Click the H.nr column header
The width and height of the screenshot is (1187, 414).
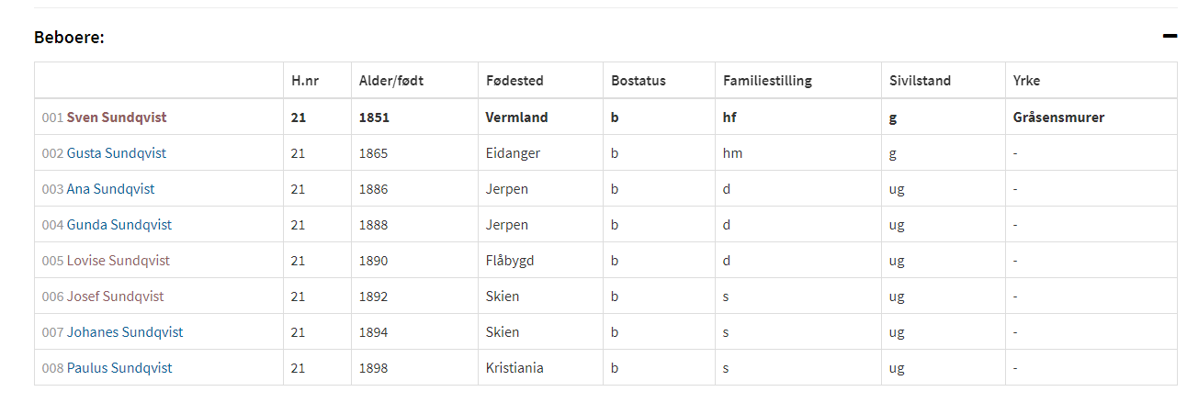306,81
